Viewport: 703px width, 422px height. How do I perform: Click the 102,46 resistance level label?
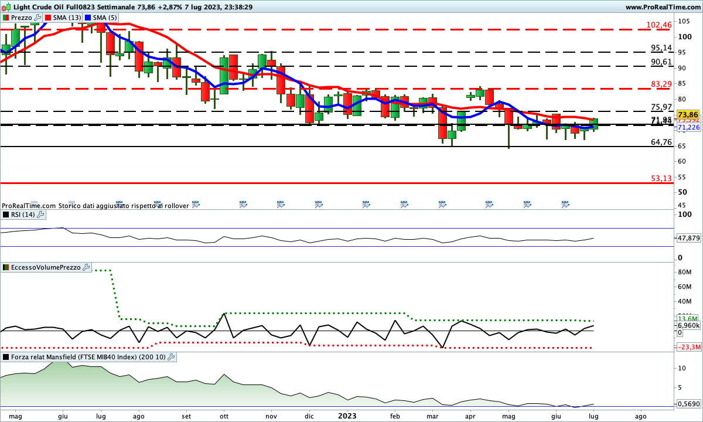click(659, 25)
